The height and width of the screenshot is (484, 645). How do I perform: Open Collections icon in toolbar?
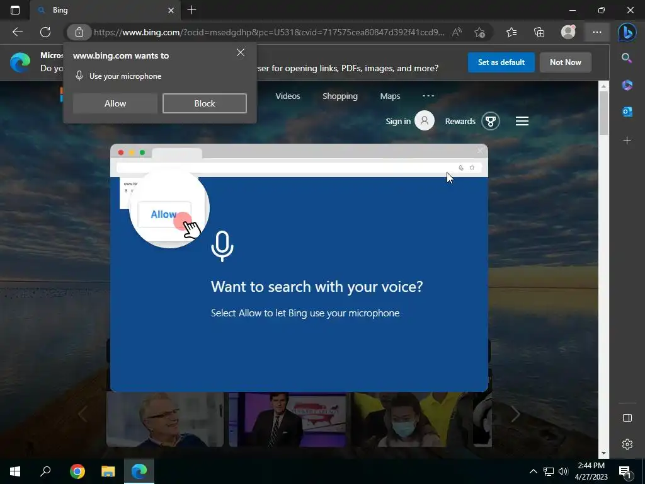point(539,32)
